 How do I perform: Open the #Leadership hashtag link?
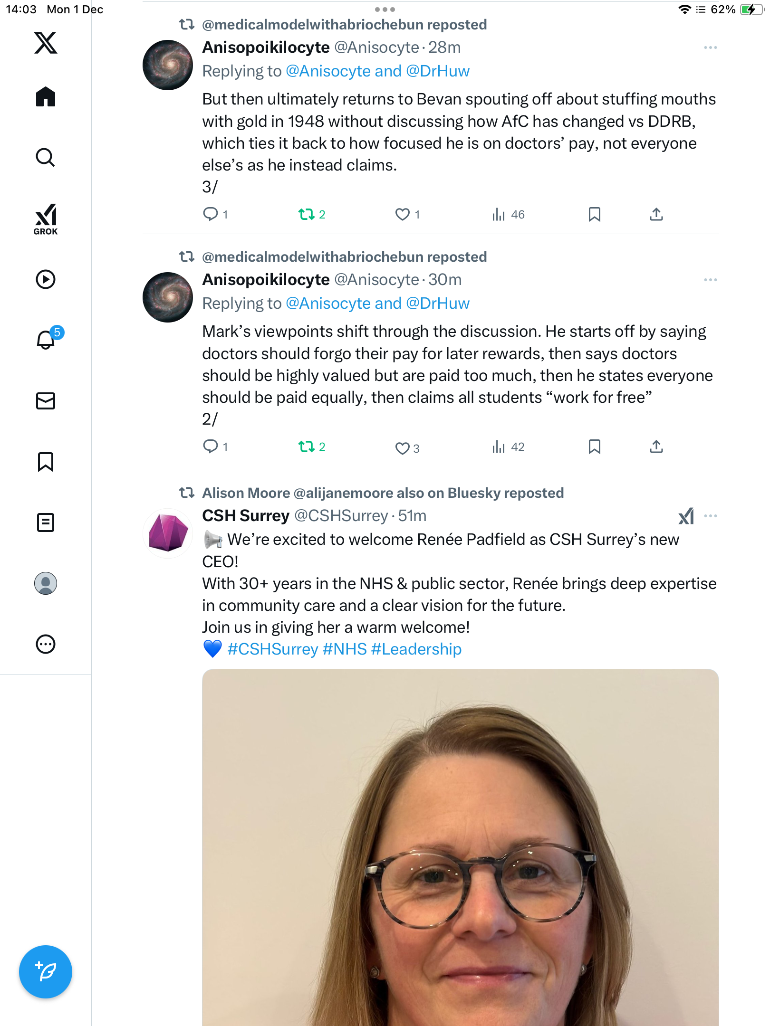click(416, 649)
